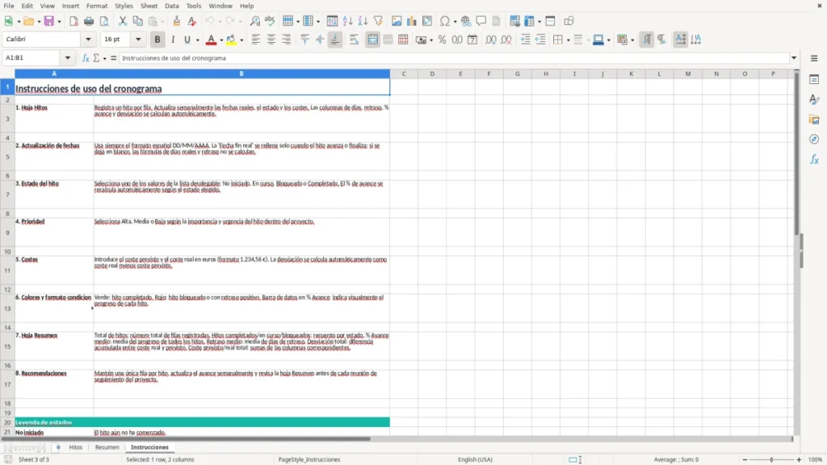Switch to the Hitos sheet tab
827x465 pixels.
pyautogui.click(x=76, y=447)
